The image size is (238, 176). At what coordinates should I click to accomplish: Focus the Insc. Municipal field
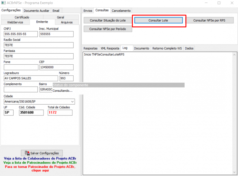click(56, 34)
